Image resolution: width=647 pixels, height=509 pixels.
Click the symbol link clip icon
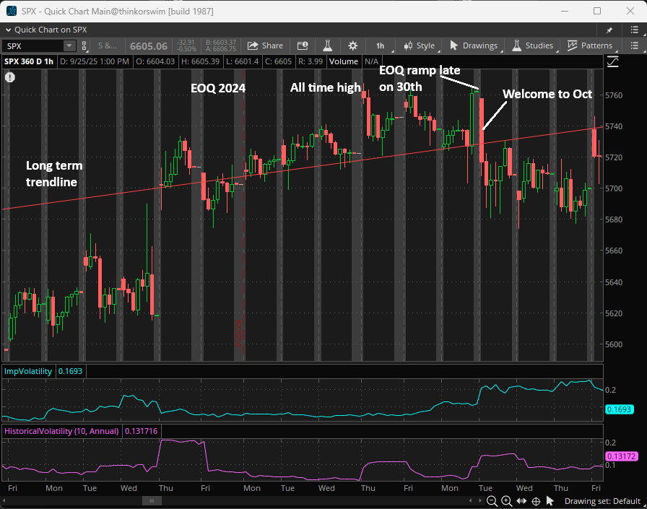(84, 45)
